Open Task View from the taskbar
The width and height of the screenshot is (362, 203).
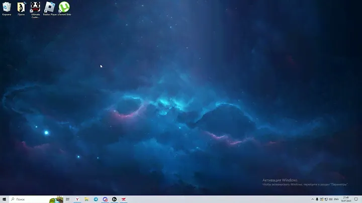[68, 199]
